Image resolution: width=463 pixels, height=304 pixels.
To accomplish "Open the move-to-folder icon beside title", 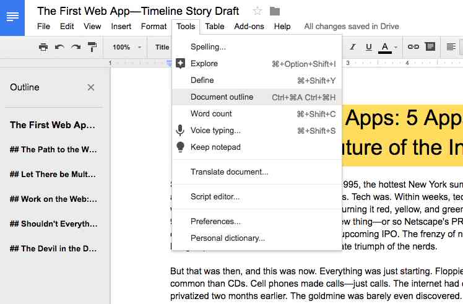I will (275, 11).
